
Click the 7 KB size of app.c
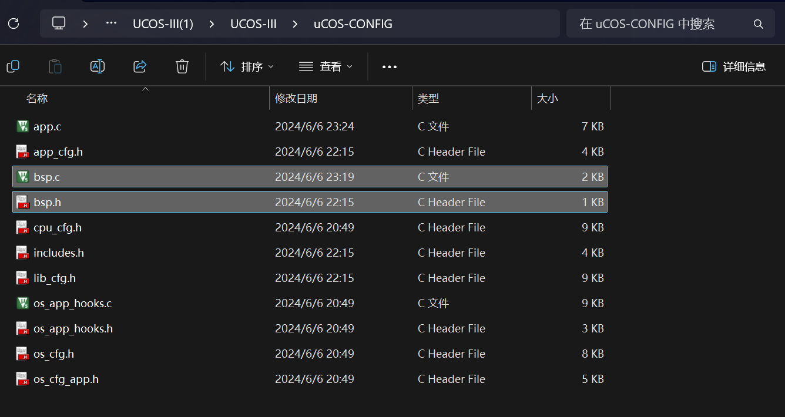click(x=593, y=126)
